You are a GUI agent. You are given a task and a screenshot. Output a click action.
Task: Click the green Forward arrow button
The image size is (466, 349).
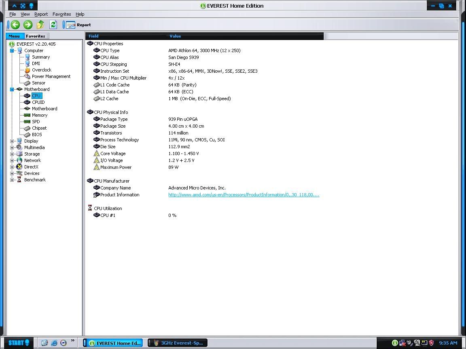click(28, 25)
